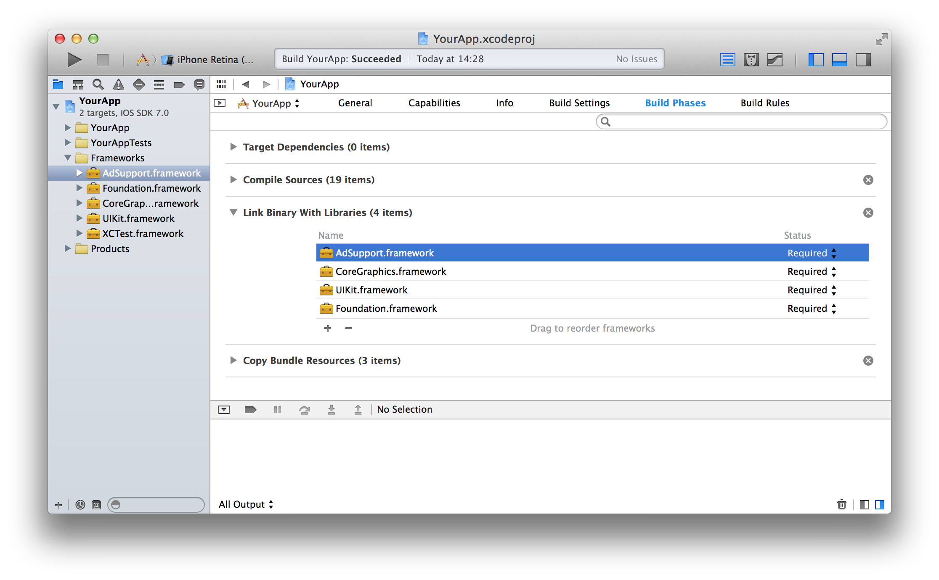Remove selected framework with minus button
This screenshot has height=580, width=939.
(348, 328)
